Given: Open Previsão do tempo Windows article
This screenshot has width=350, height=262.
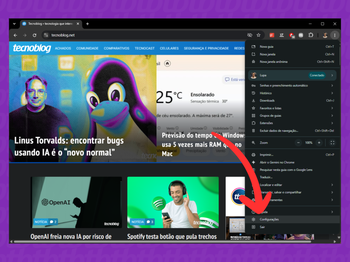Looking at the screenshot, I should tap(203, 144).
